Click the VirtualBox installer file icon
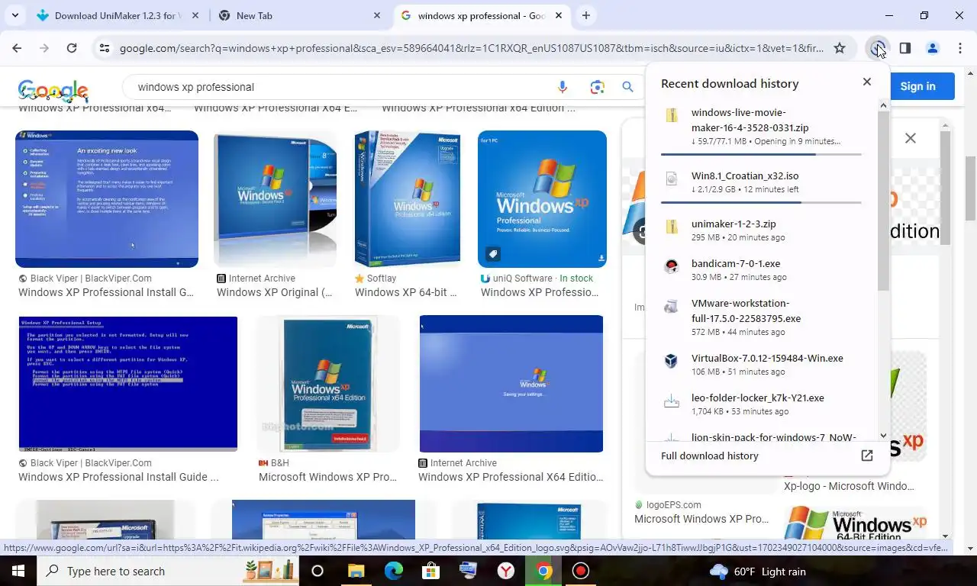977x586 pixels. point(672,360)
